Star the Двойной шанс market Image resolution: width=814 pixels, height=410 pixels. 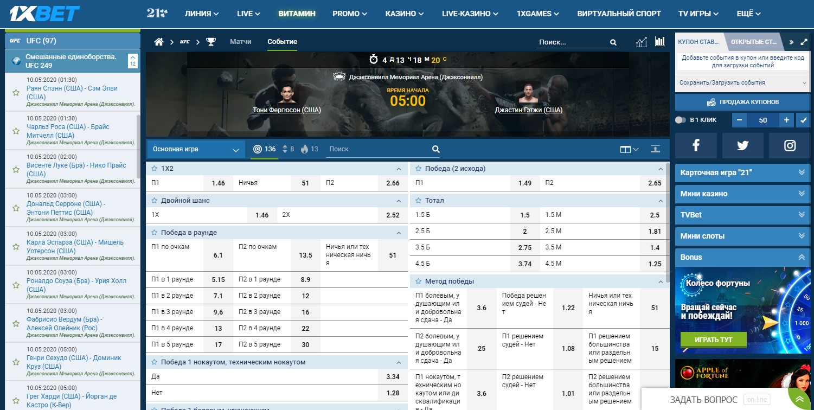(x=153, y=201)
